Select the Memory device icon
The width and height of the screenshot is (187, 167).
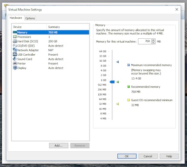(15, 32)
